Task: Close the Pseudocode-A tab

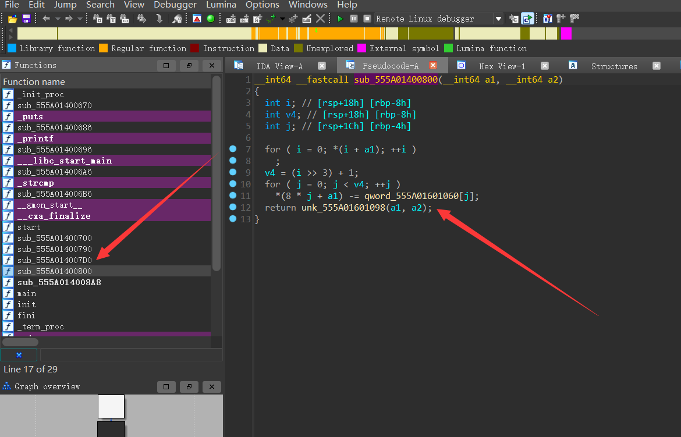Action: [432, 66]
